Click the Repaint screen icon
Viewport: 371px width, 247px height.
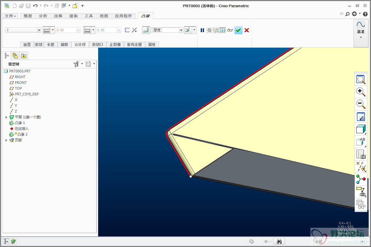click(361, 117)
